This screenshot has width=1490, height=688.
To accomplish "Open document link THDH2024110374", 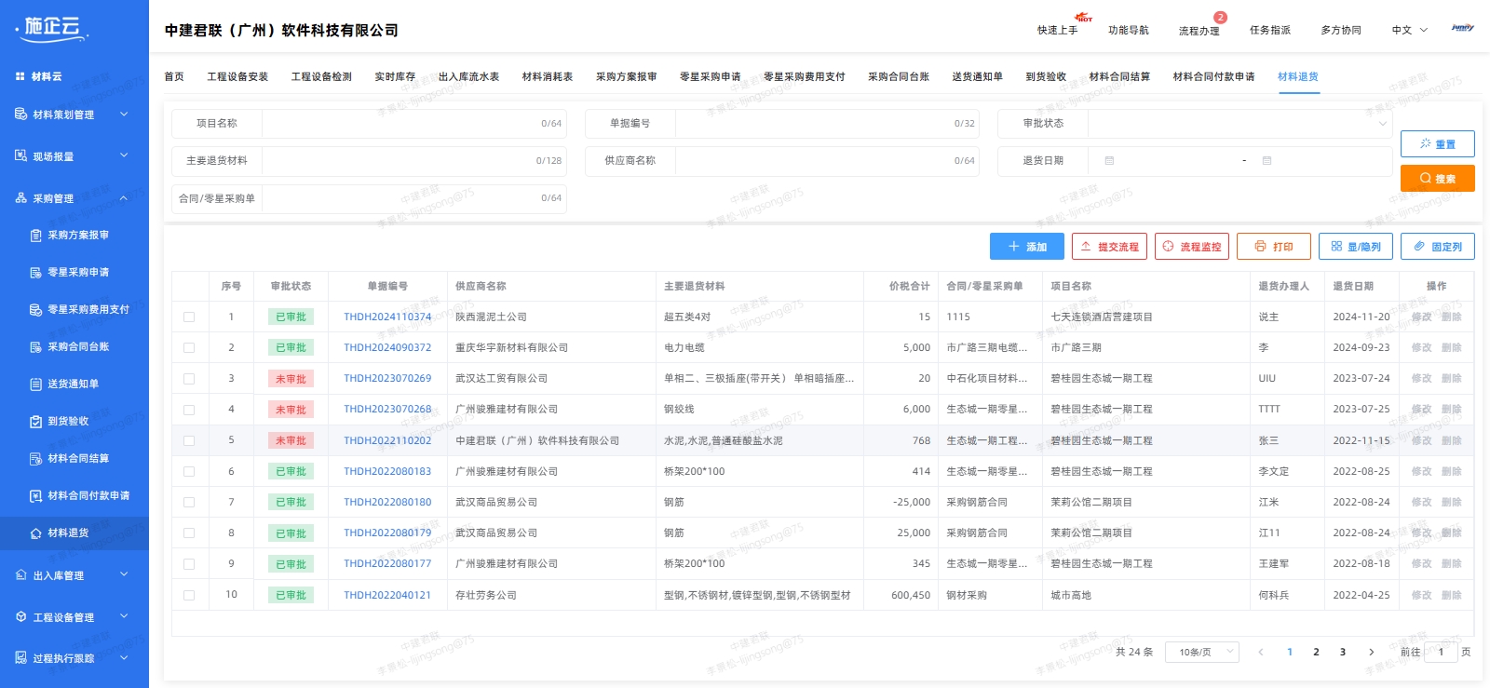I will click(387, 317).
